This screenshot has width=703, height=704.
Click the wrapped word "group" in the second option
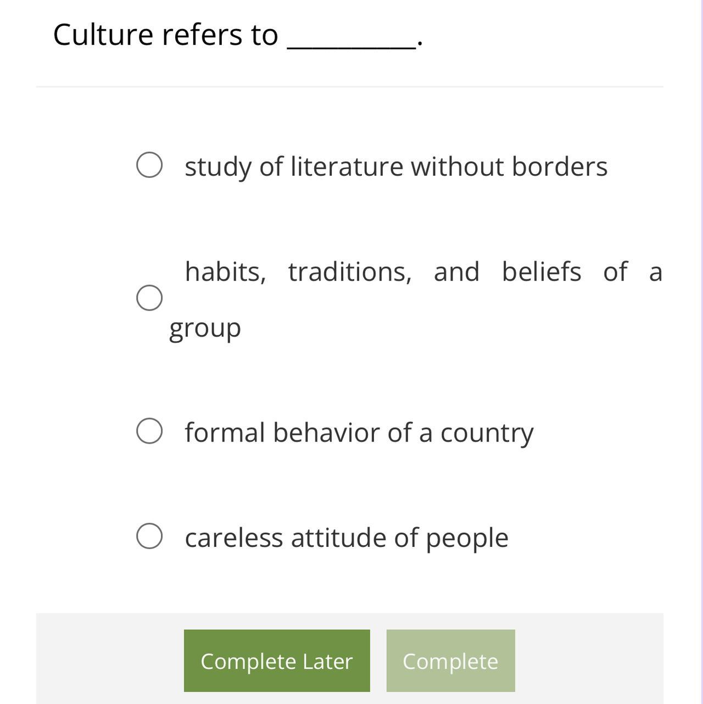pyautogui.click(x=205, y=329)
